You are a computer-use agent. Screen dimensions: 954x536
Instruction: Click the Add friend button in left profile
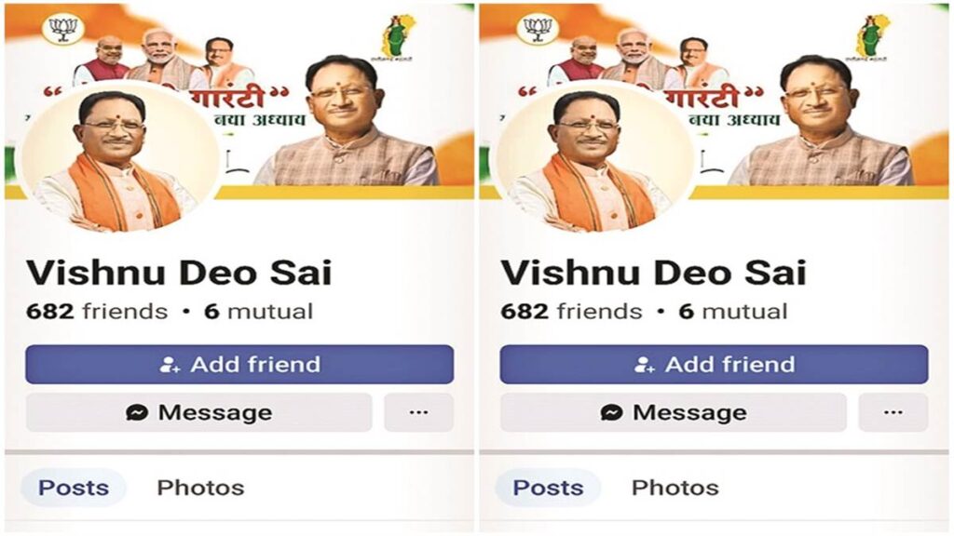point(239,365)
